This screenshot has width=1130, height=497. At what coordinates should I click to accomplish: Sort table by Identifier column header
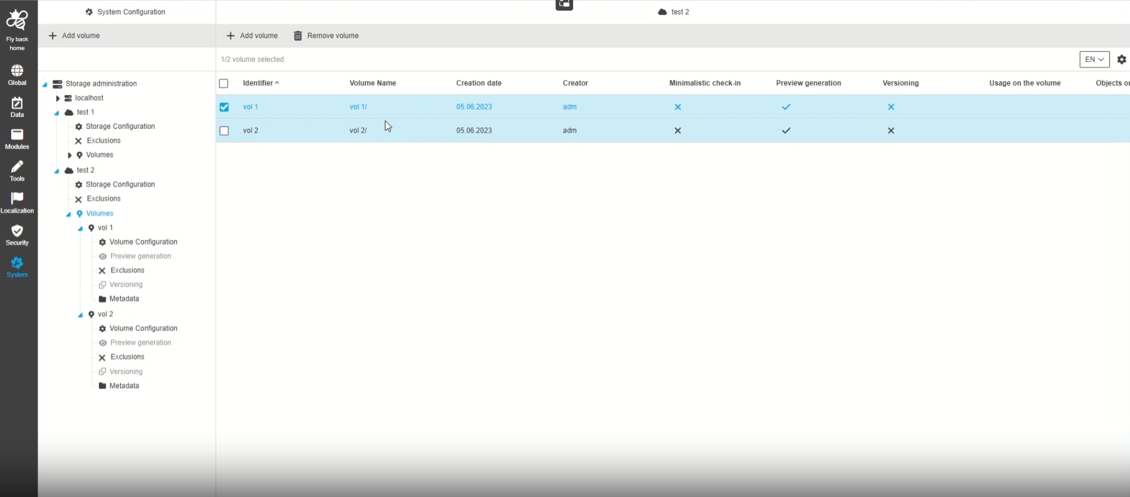tap(261, 83)
